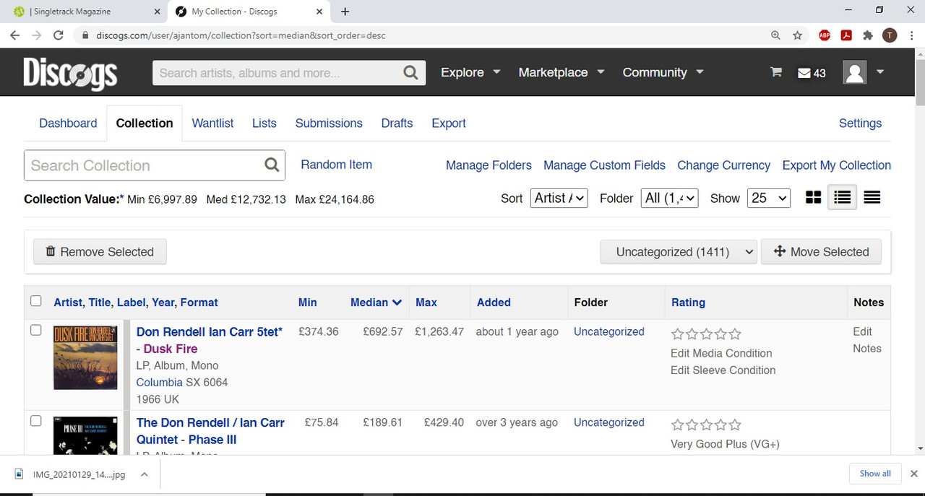This screenshot has width=925, height=496.
Task: Click the Discogs logo
Action: [70, 73]
